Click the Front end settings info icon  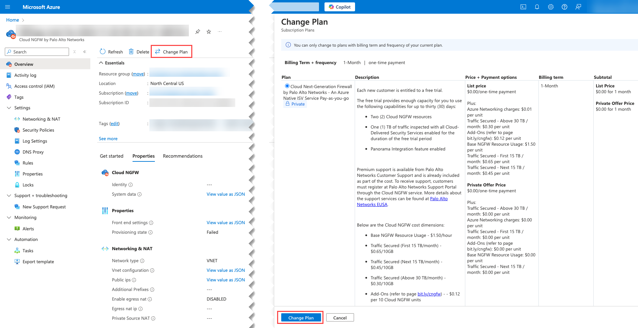(x=151, y=223)
